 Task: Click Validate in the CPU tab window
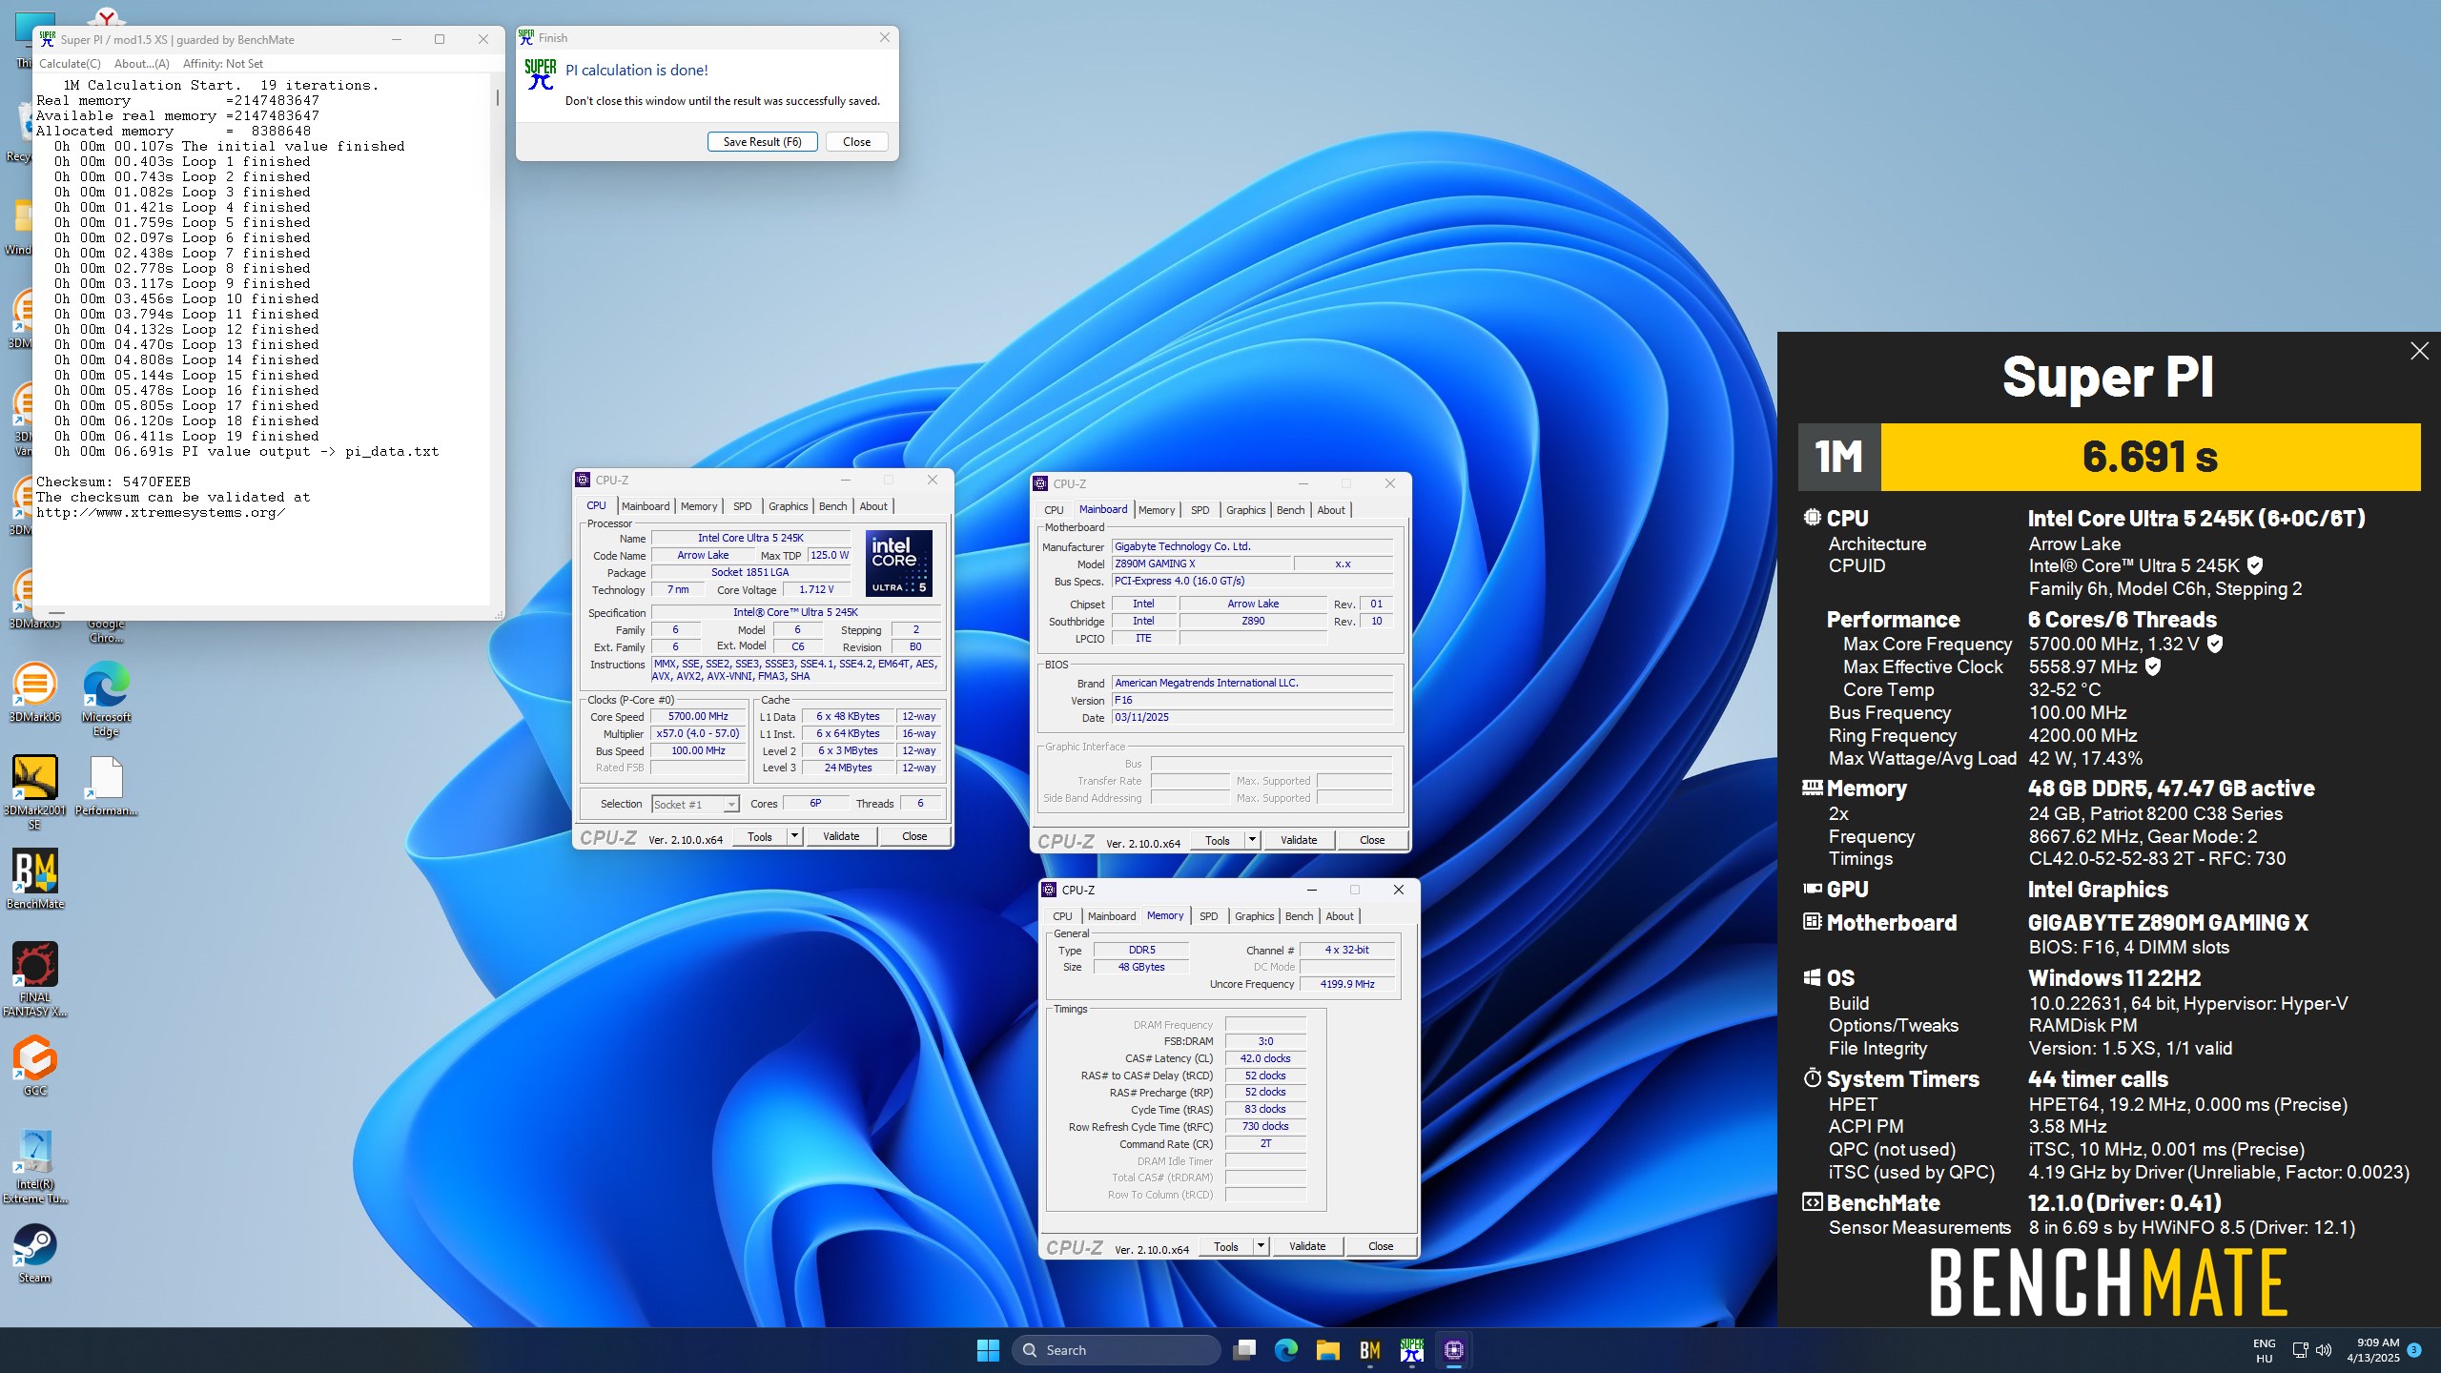click(841, 836)
